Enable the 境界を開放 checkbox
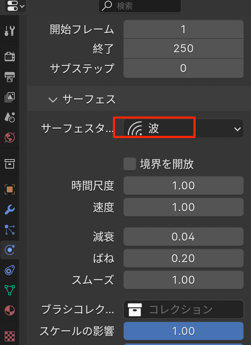Image resolution: width=251 pixels, height=345 pixels. (x=129, y=164)
